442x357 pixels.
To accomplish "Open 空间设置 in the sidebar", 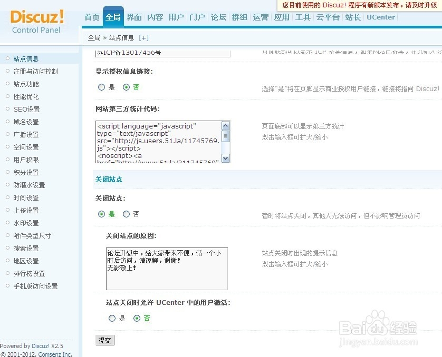I will [26, 147].
